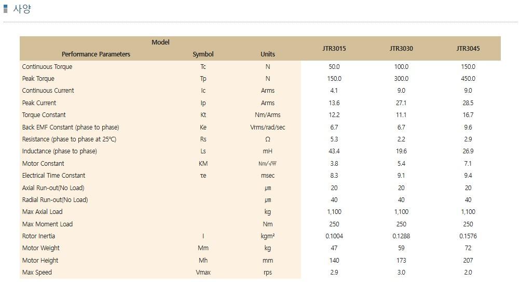The height and width of the screenshot is (287, 520).
Task: Select the JTR3045 column header
Action: click(468, 49)
